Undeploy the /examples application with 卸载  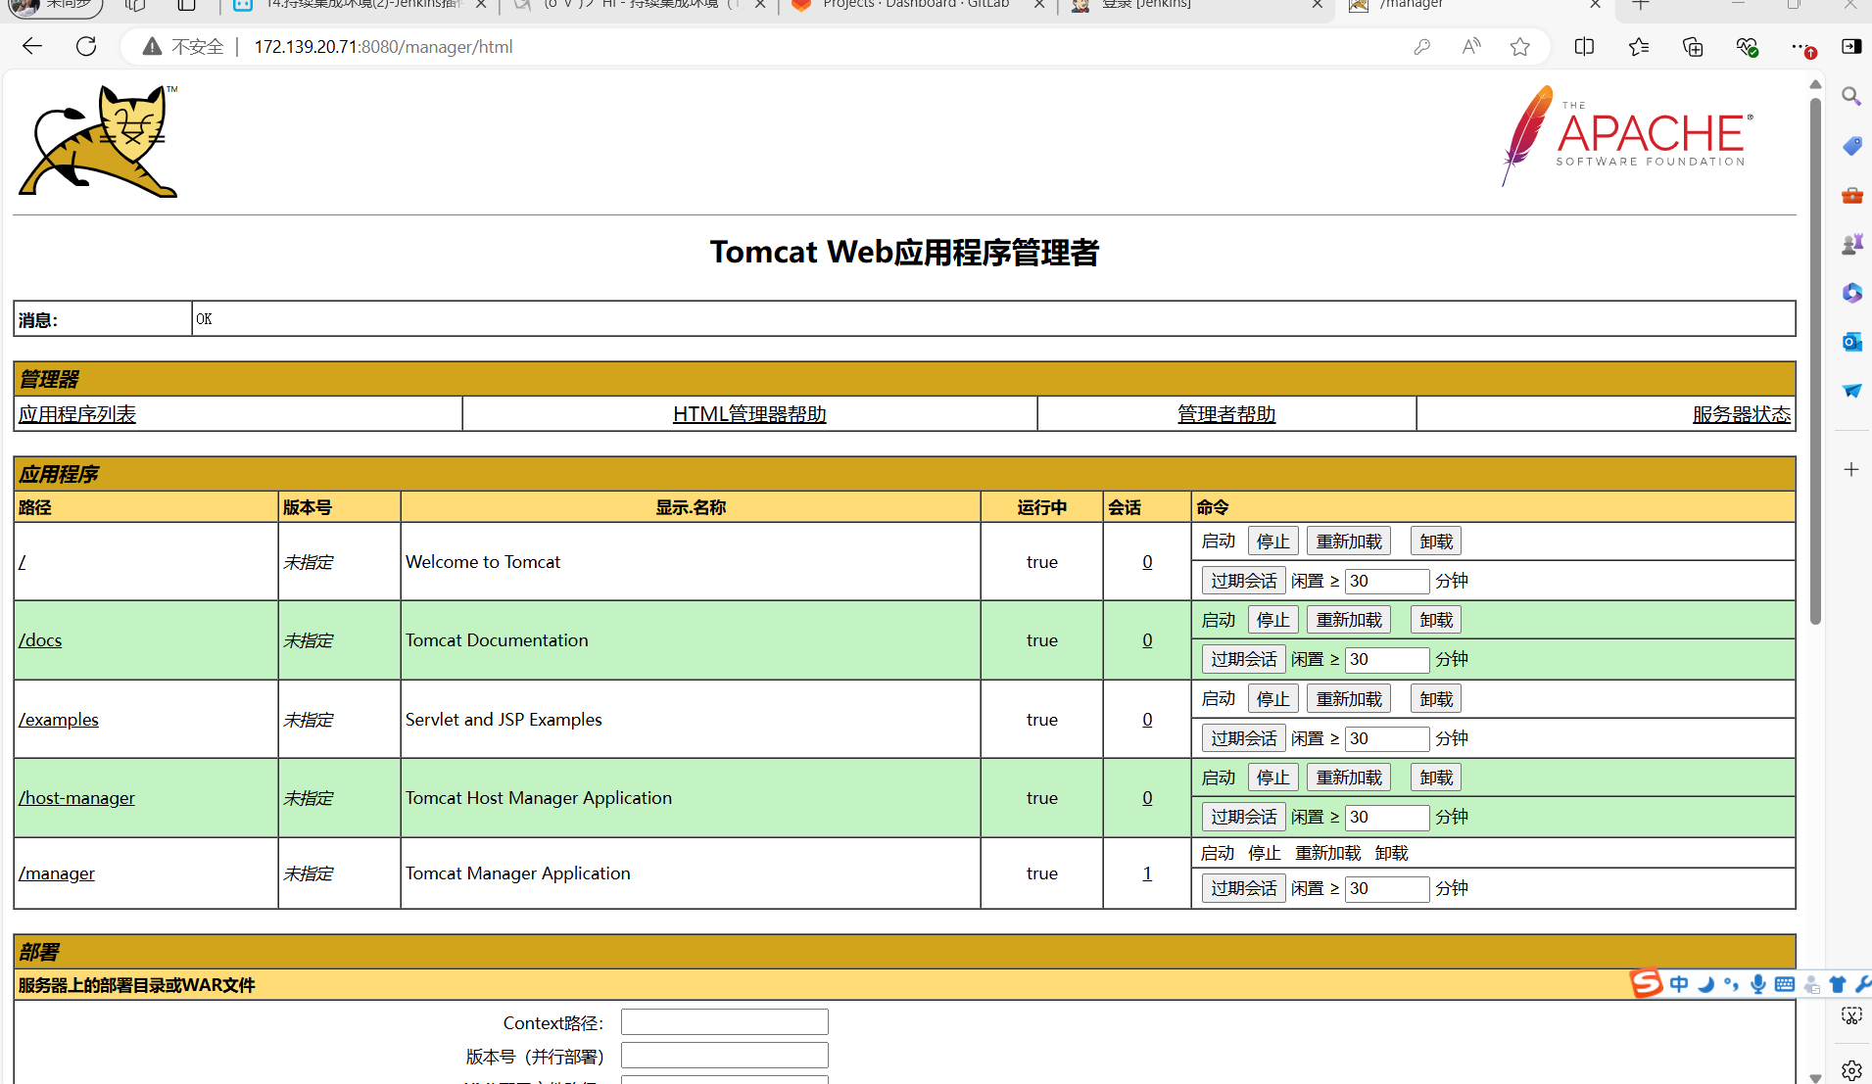point(1436,699)
